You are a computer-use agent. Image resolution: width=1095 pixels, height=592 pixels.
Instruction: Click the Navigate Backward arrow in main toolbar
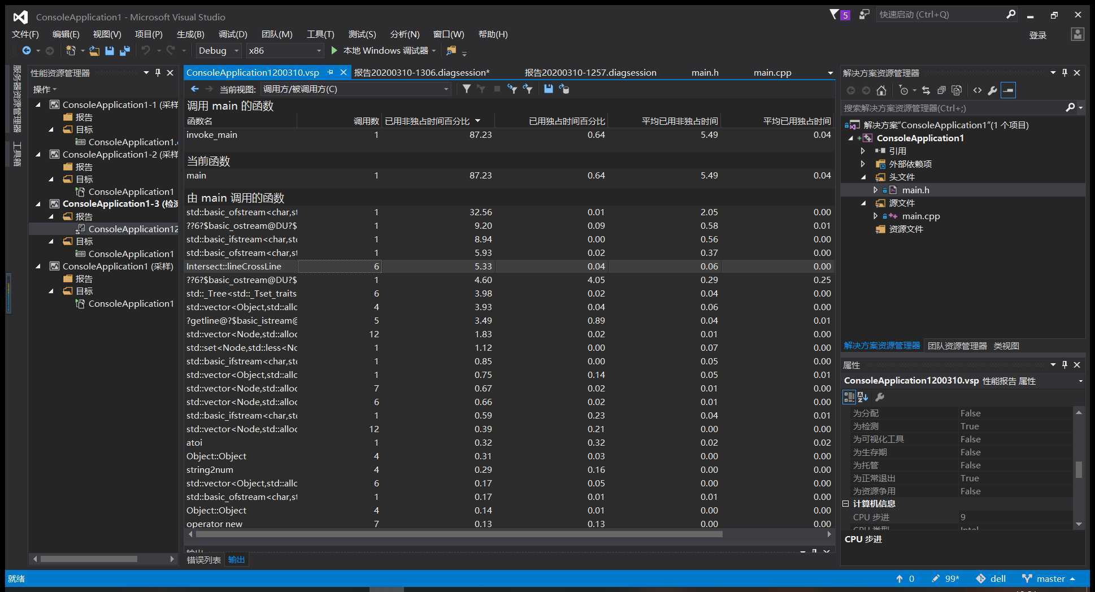pyautogui.click(x=26, y=51)
